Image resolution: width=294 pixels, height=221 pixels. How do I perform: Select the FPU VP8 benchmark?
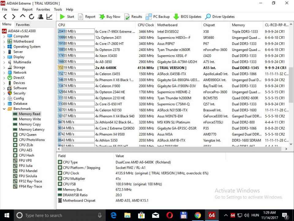point(25,161)
